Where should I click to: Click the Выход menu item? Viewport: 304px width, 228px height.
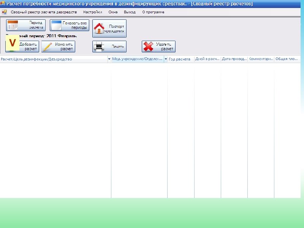coord(130,12)
